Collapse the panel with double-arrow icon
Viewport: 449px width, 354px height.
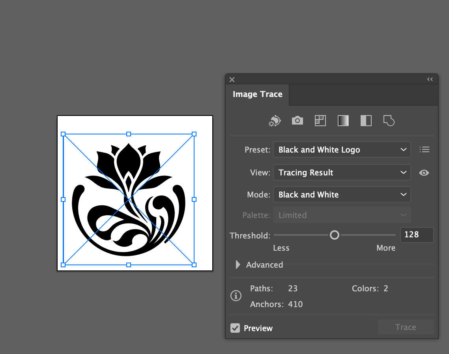pos(430,79)
